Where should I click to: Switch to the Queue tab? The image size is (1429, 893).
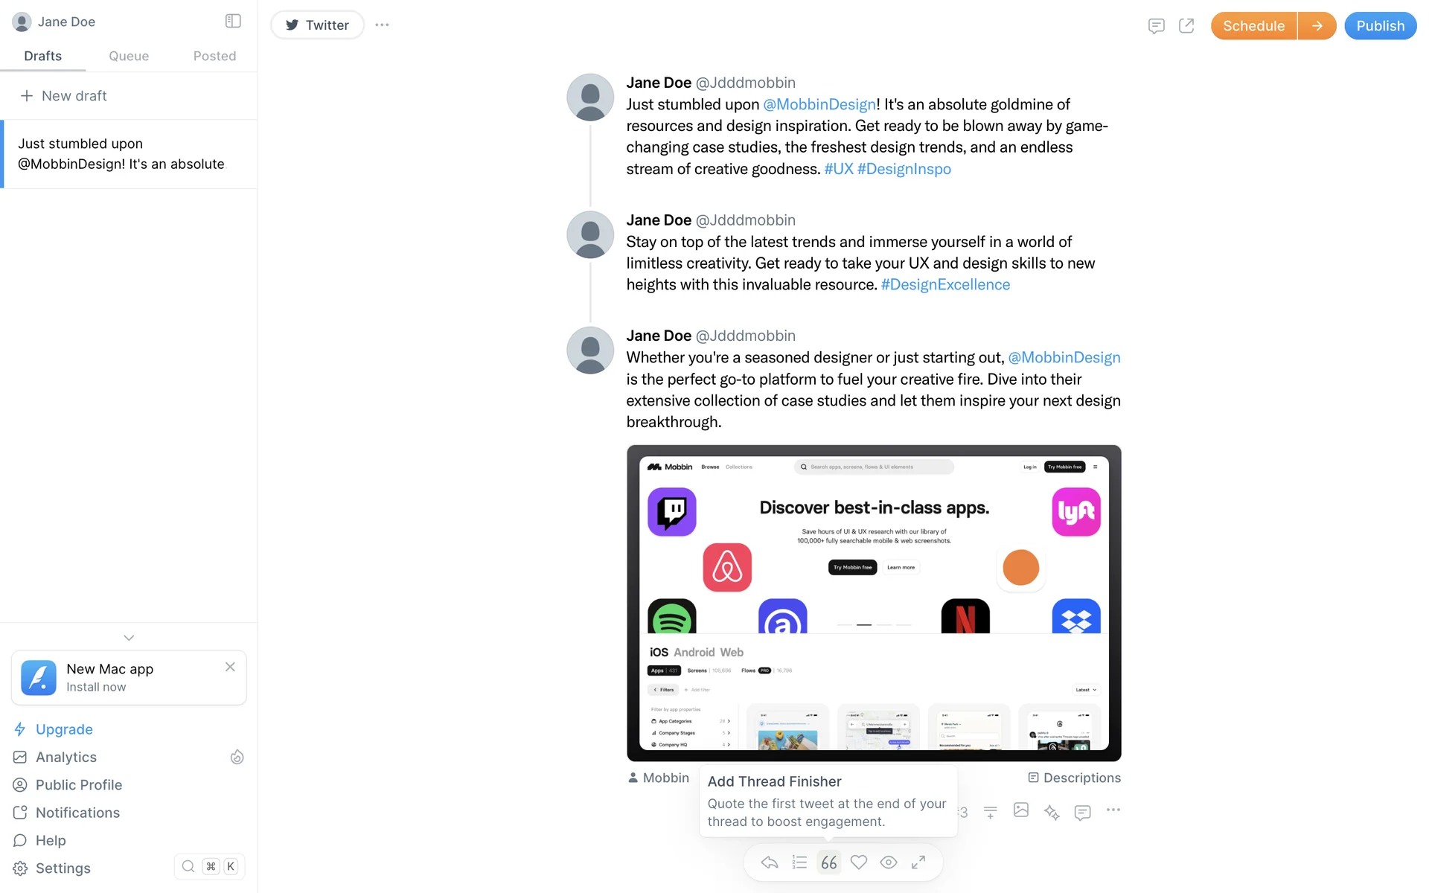point(129,56)
